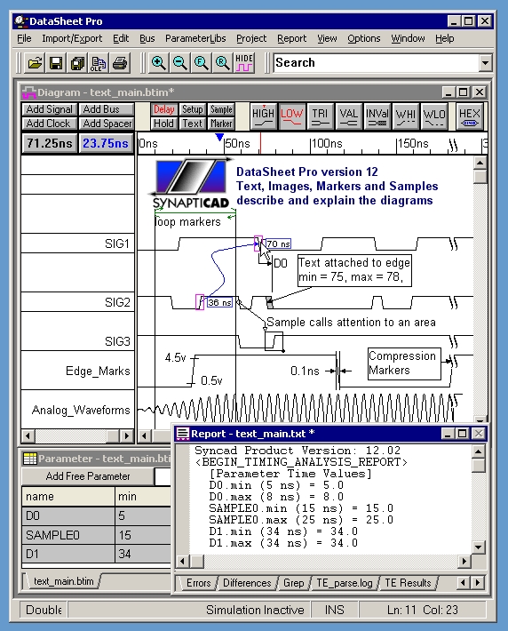This screenshot has height=631, width=508.
Task: Open the File menu
Action: click(x=24, y=38)
